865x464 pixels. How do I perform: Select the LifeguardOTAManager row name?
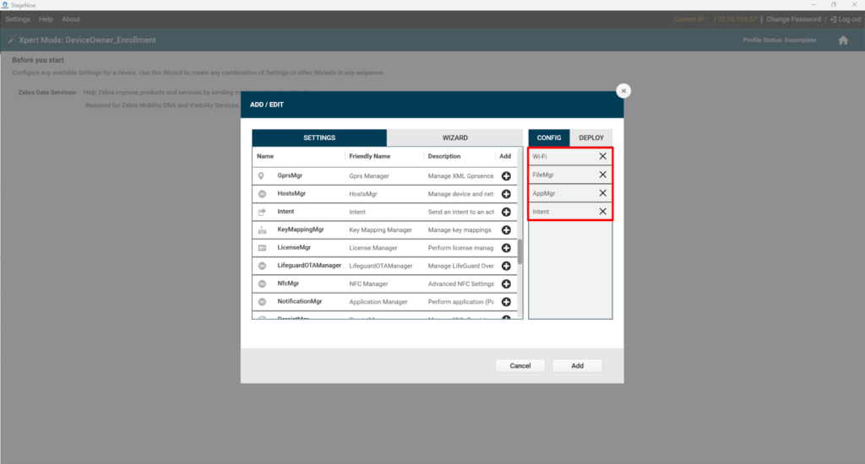309,266
